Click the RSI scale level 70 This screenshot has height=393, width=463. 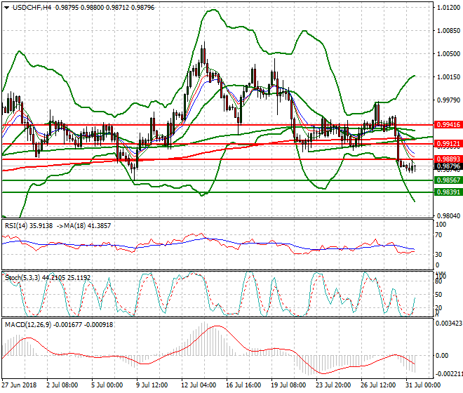point(438,235)
